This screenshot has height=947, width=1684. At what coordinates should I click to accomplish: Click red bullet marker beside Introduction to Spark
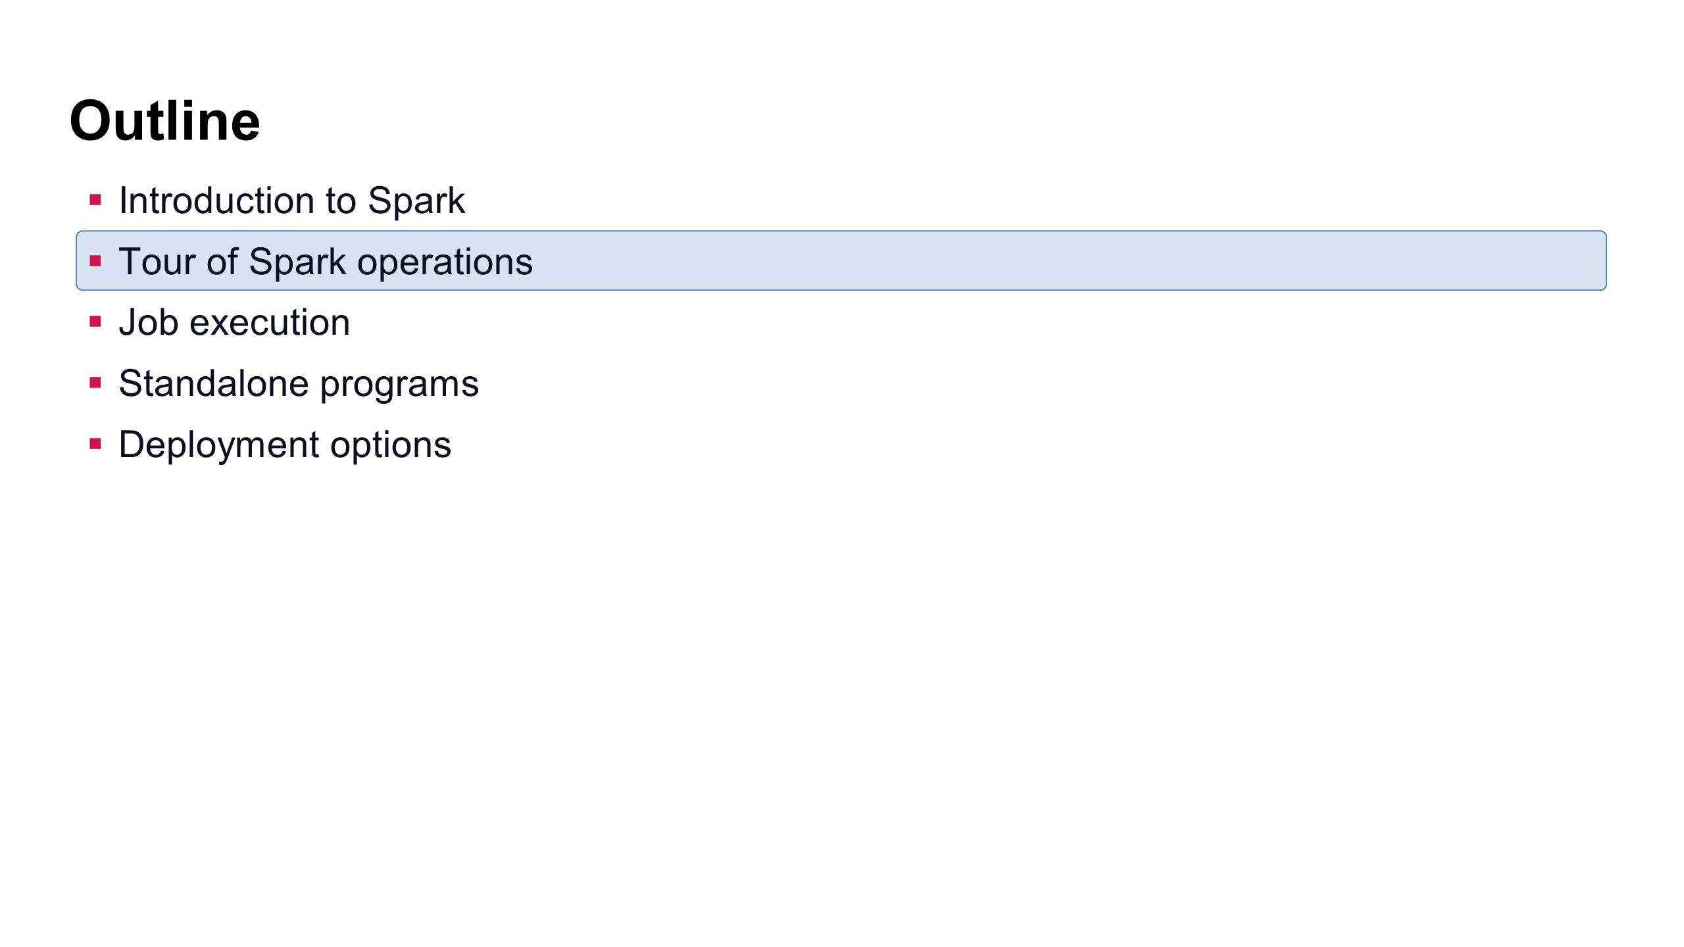[x=95, y=199]
